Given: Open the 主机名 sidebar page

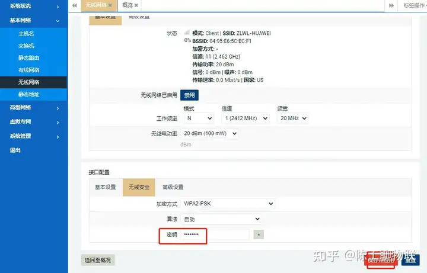Looking at the screenshot, I should [26, 34].
